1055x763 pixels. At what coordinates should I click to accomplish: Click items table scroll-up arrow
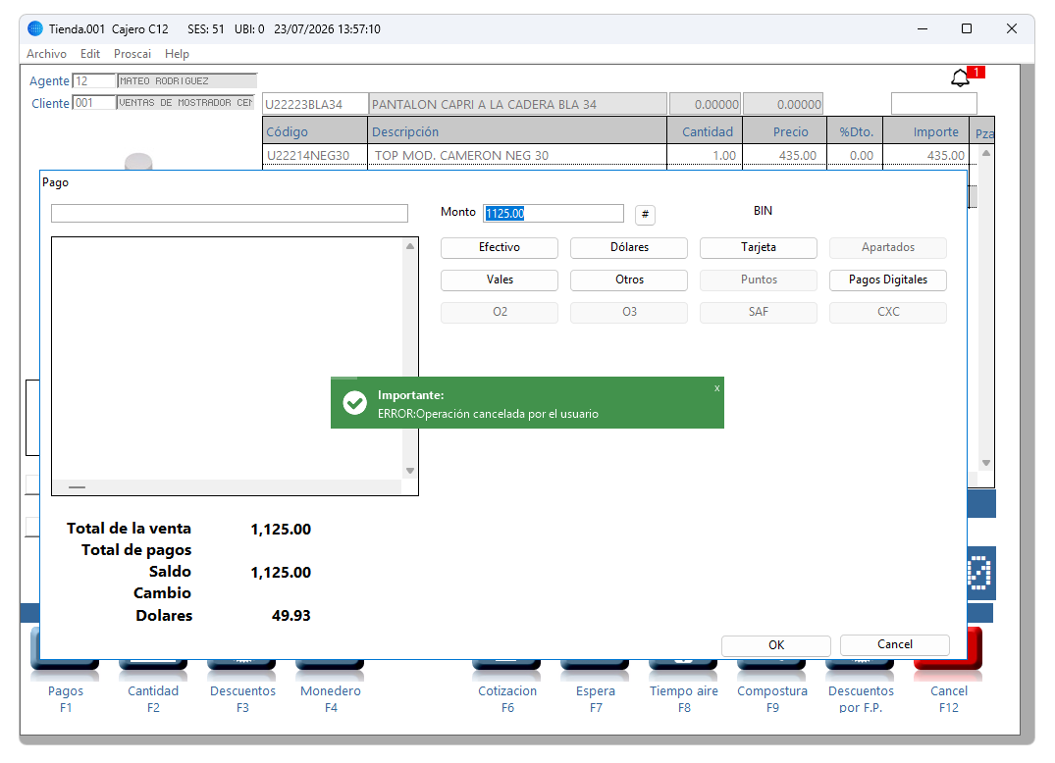(985, 153)
